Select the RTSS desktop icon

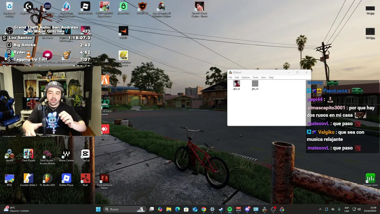pyautogui.click(x=9, y=180)
